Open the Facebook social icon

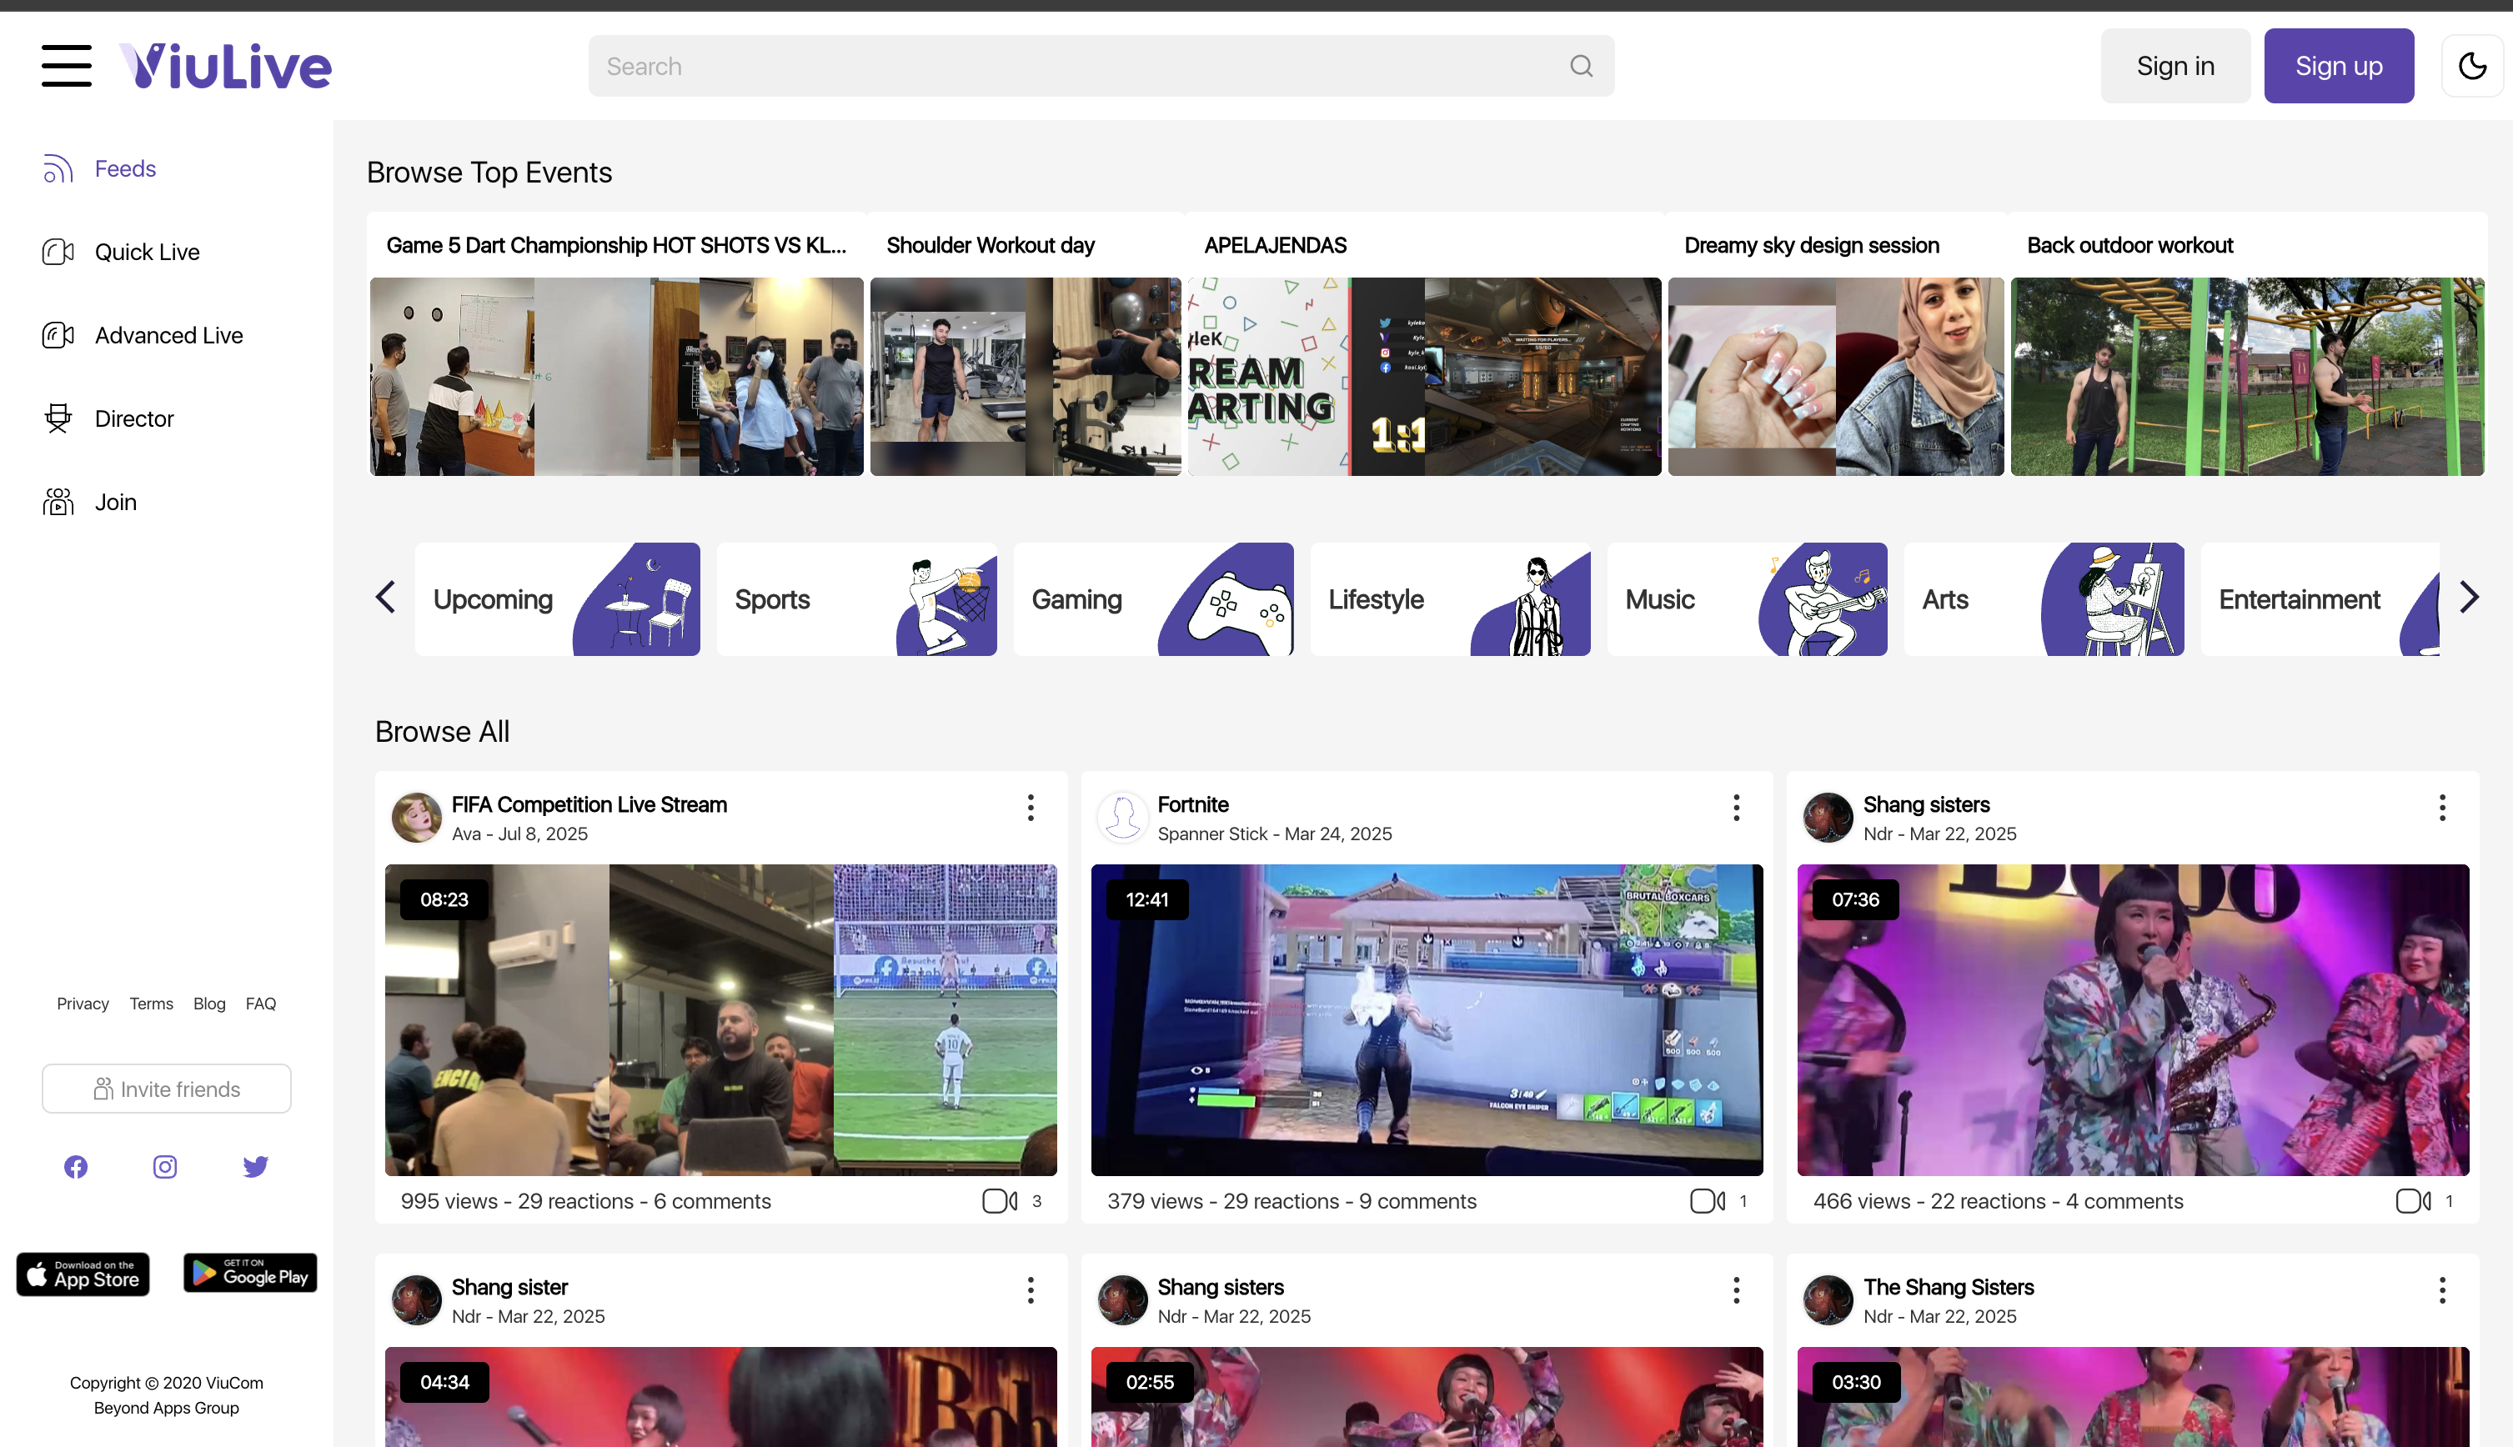click(x=76, y=1167)
